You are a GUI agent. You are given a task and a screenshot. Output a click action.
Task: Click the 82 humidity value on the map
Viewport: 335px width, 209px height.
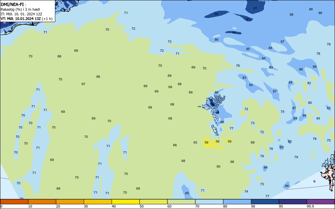pos(290,142)
